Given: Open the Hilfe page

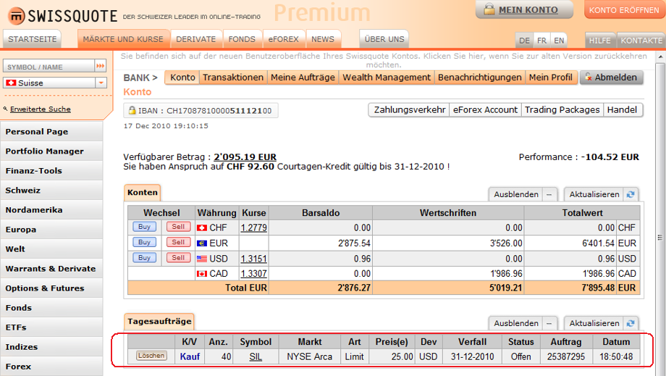Looking at the screenshot, I should click(x=600, y=41).
